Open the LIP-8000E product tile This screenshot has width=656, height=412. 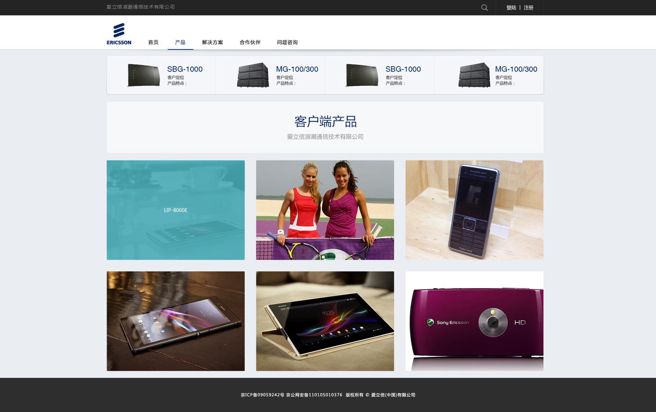point(176,210)
